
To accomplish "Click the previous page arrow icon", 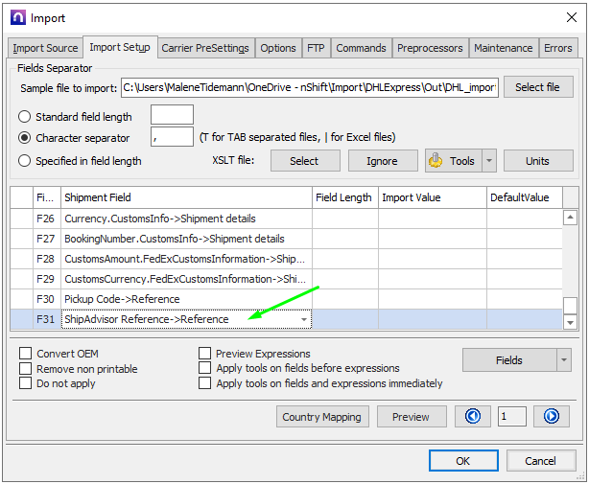I will point(473,416).
